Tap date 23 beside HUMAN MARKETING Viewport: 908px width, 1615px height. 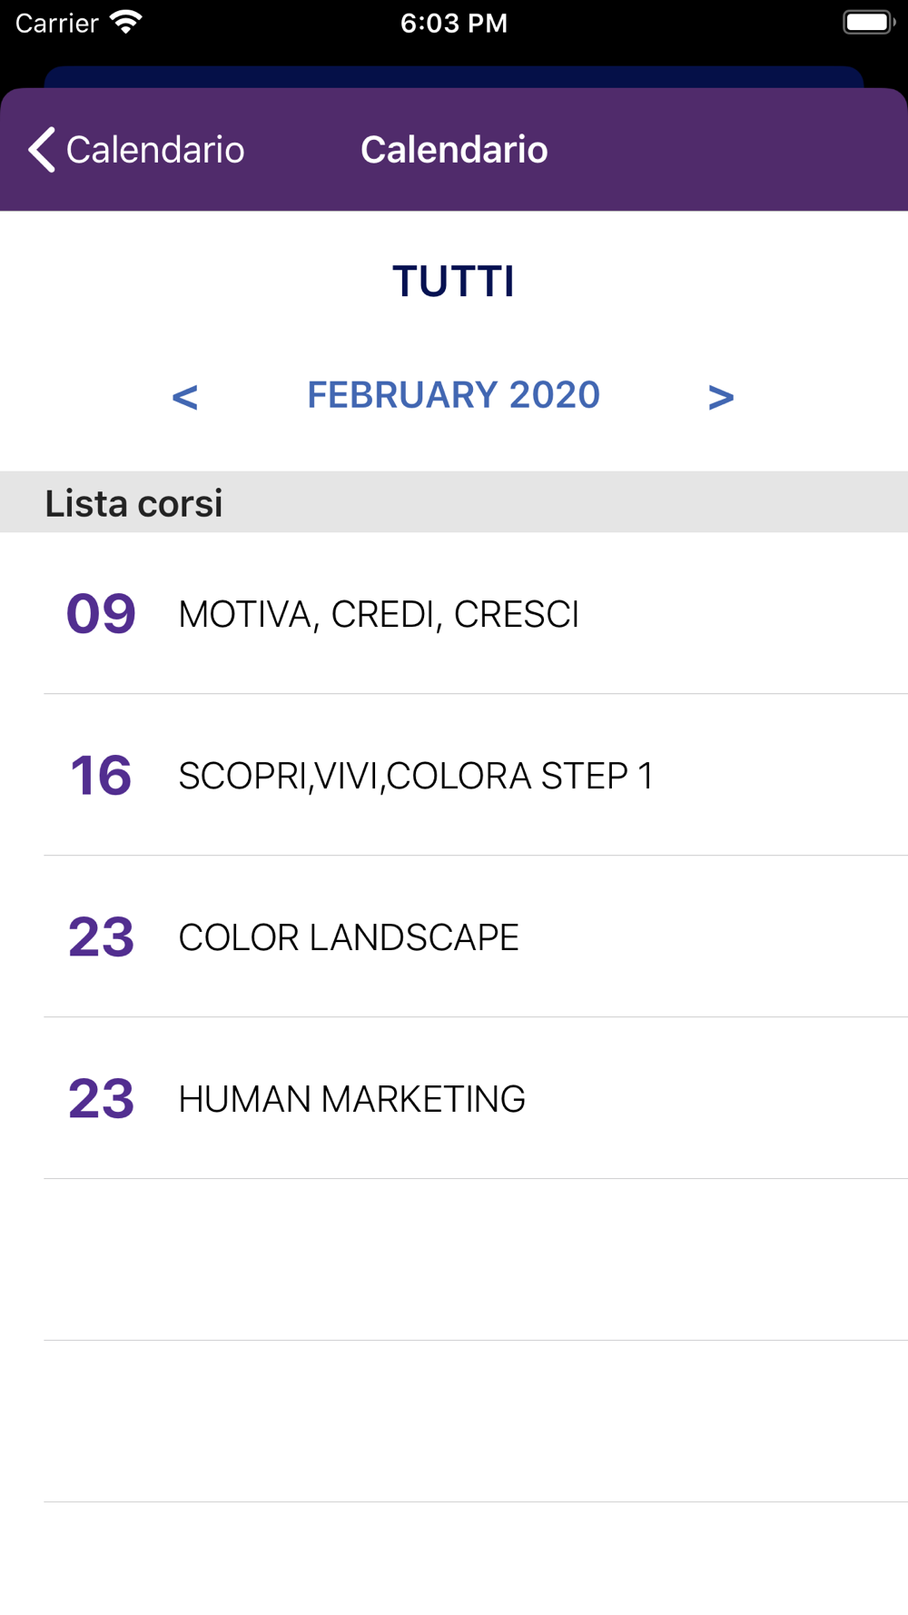(101, 1099)
